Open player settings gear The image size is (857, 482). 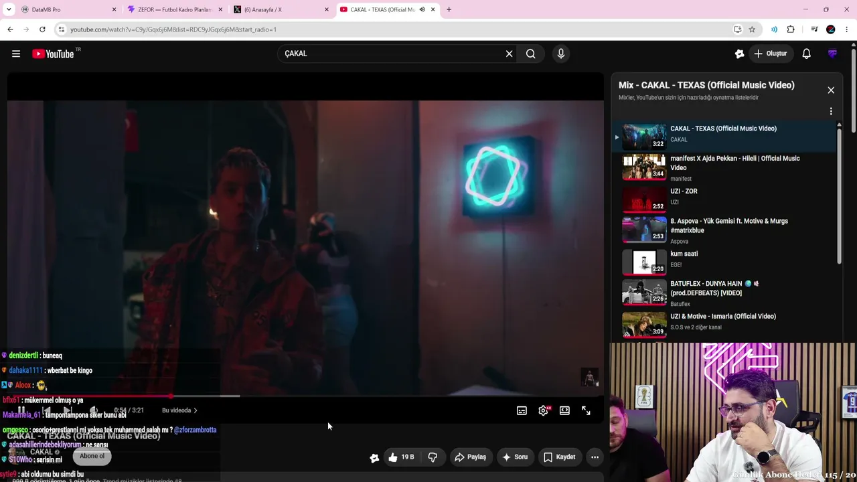coord(543,410)
